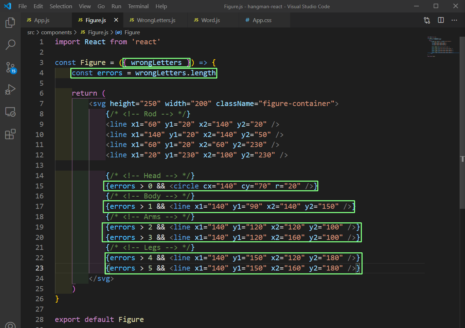
Task: Click line number 23 in the gutter
Action: (39, 268)
